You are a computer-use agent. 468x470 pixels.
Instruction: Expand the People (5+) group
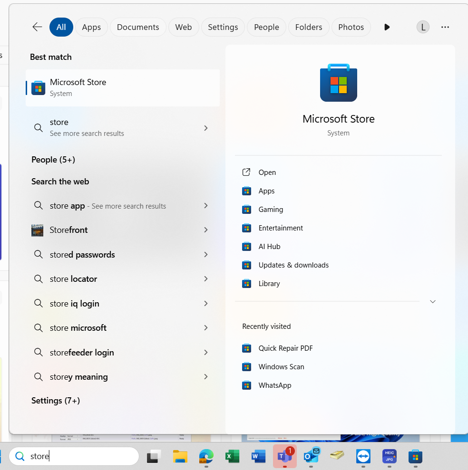[x=53, y=160]
